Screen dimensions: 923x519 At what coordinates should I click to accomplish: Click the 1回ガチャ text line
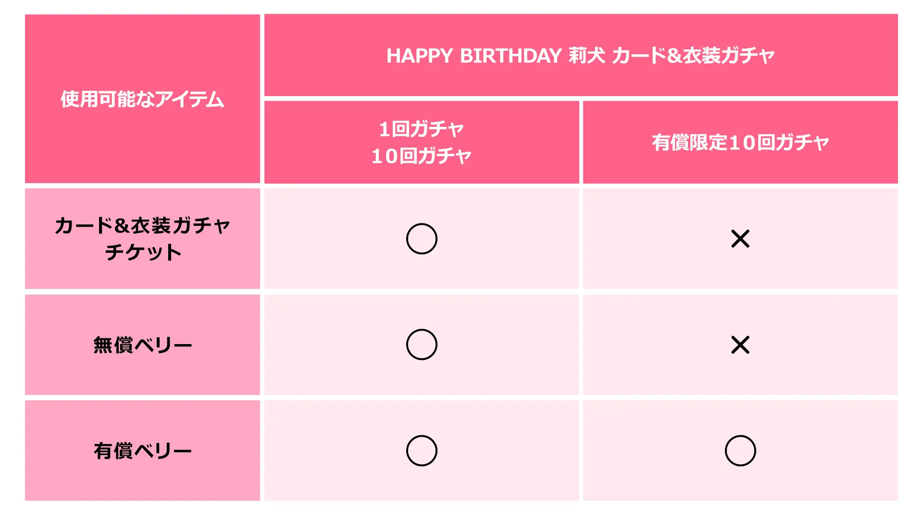click(x=422, y=129)
